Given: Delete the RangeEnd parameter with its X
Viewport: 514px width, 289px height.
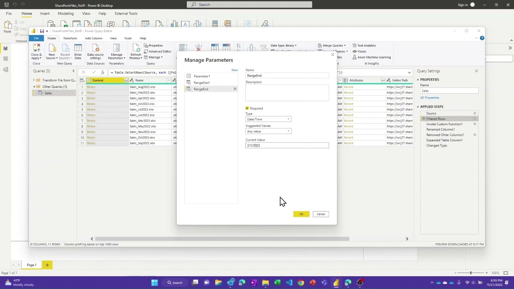Looking at the screenshot, I should pos(235,89).
